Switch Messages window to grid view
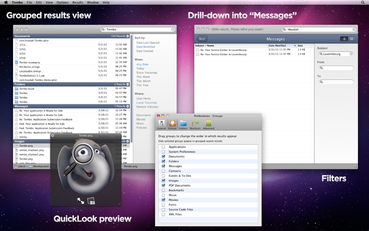The width and height of the screenshot is (369, 231). (351, 39)
